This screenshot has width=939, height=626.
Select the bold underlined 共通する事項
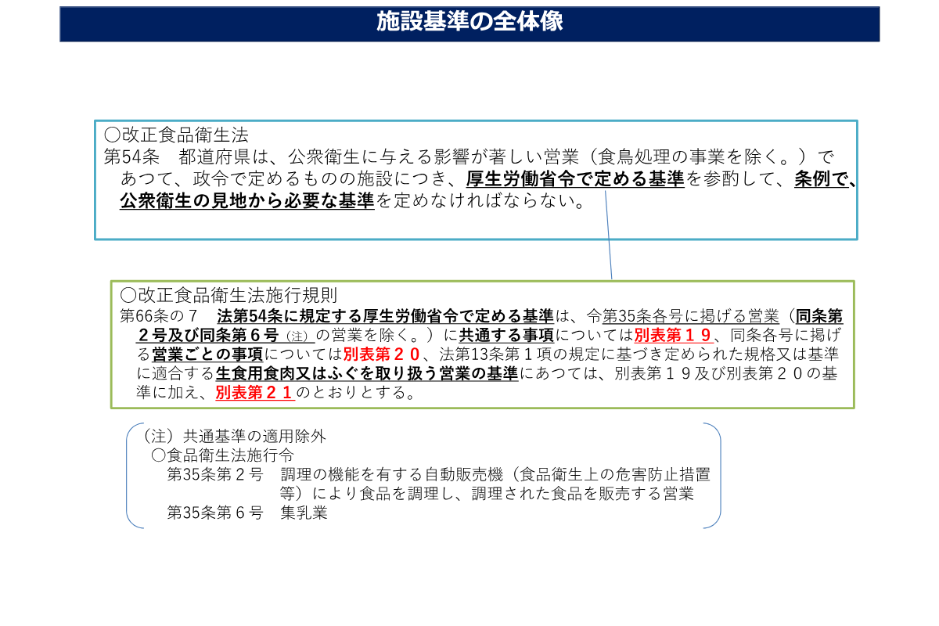point(505,336)
